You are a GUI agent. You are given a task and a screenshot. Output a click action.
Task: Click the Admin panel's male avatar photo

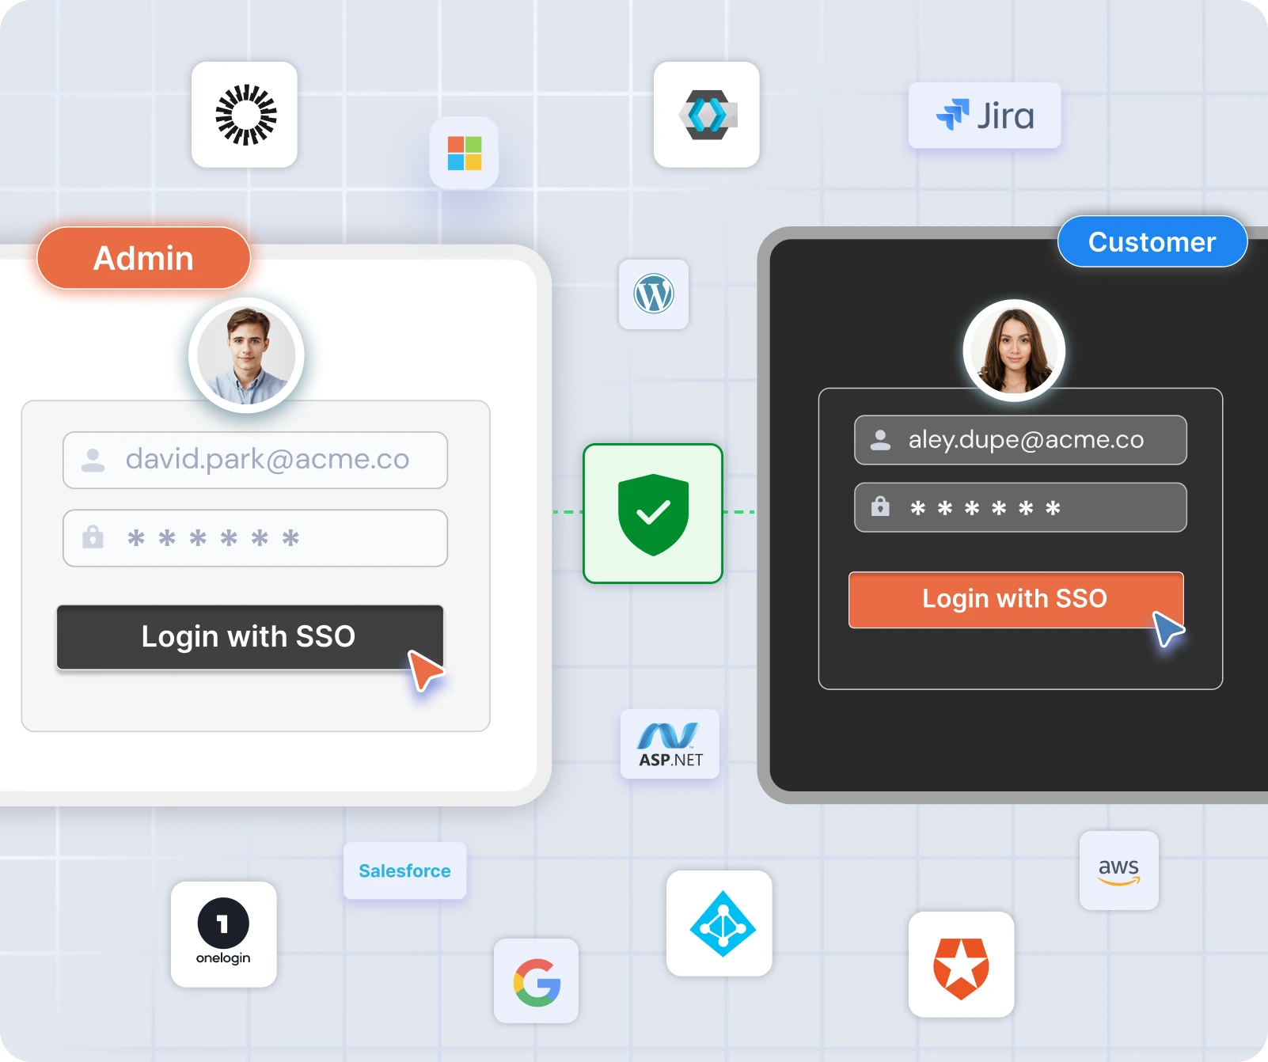tap(246, 355)
